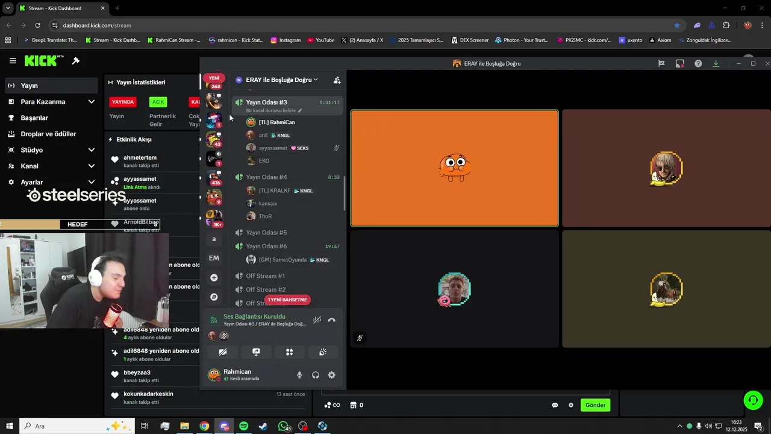
Task: Reload the Kick dashboard page
Action: tap(37, 25)
